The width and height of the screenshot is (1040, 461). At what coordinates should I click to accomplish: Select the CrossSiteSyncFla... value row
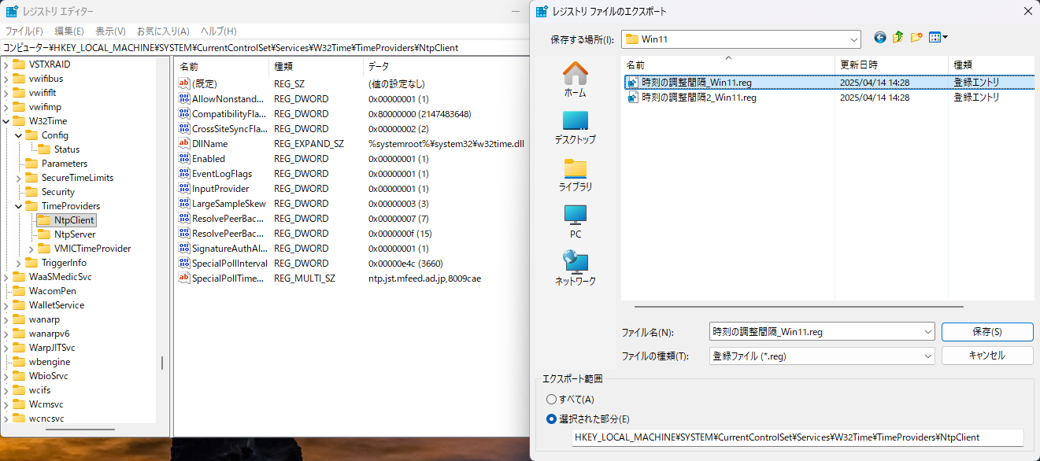tap(350, 129)
